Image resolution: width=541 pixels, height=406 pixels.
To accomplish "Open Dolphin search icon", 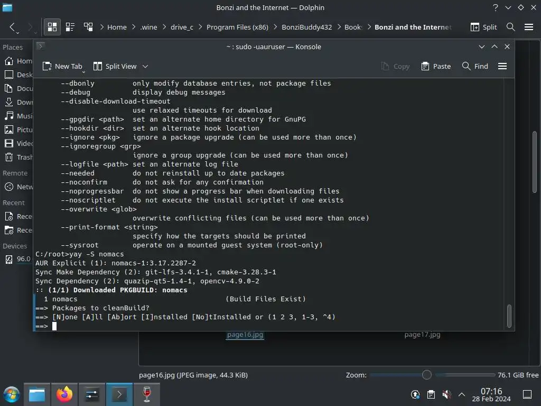I will 511,27.
